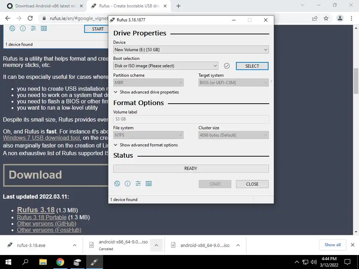The image size is (359, 269).
Task: Open the Rufus 3.18 Portable link
Action: (x=42, y=217)
